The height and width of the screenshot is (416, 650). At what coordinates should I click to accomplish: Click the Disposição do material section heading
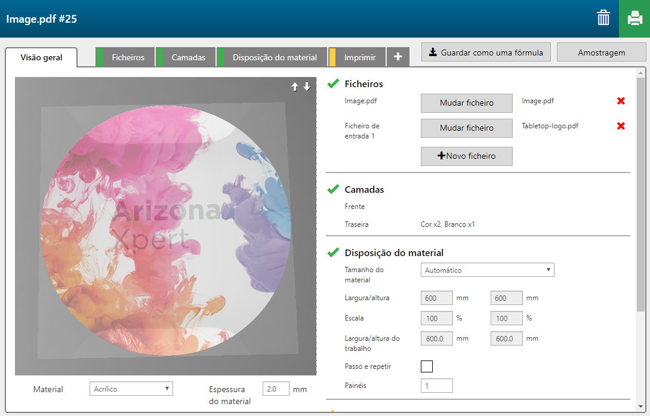[x=394, y=252]
